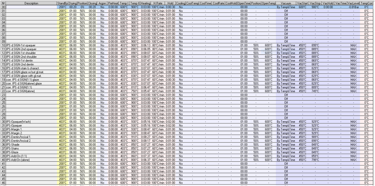Select row number 23
The height and width of the screenshot is (186, 375).
click(3, 95)
